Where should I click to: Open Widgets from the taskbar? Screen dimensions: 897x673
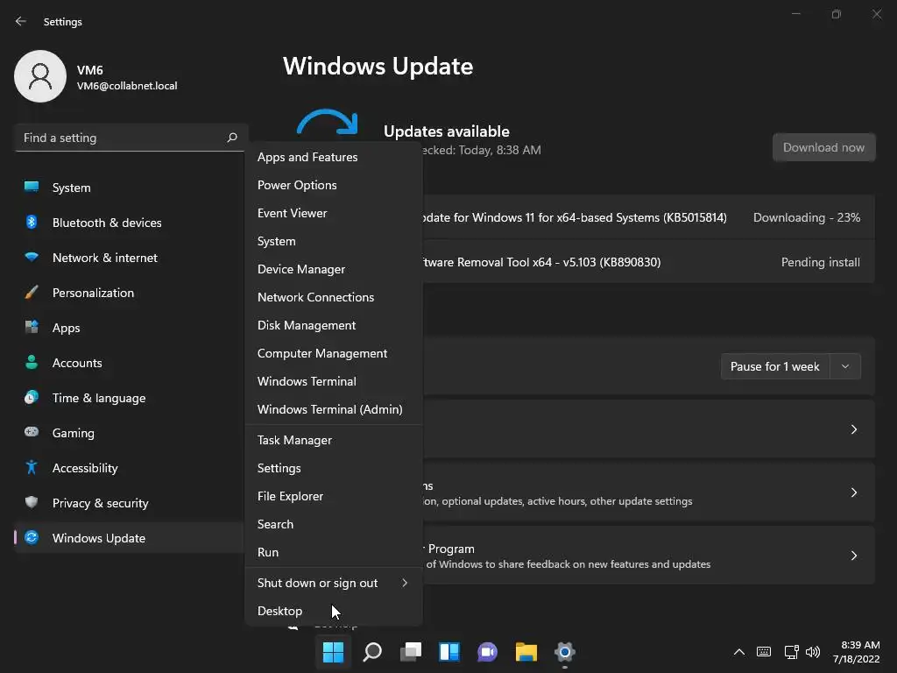pos(449,652)
